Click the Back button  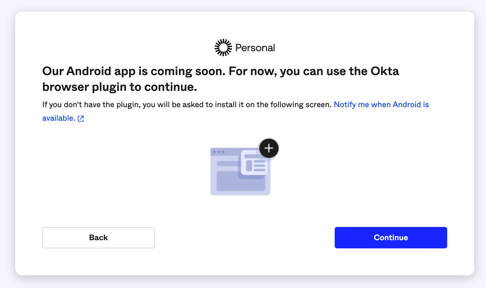tap(98, 237)
